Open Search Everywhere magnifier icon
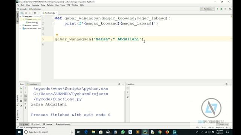 [230, 9]
